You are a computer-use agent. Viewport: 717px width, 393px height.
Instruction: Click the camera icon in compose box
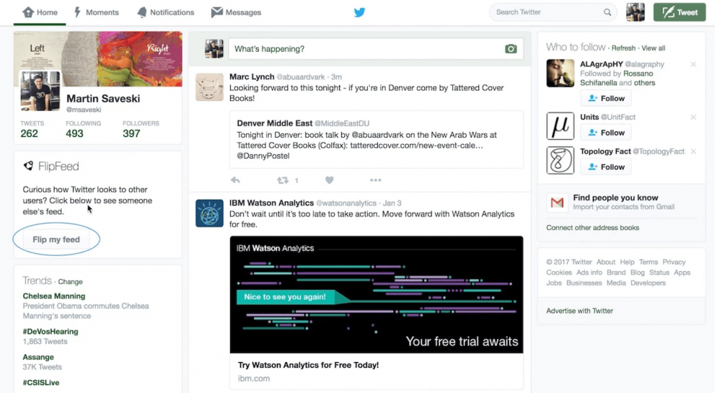coord(511,49)
